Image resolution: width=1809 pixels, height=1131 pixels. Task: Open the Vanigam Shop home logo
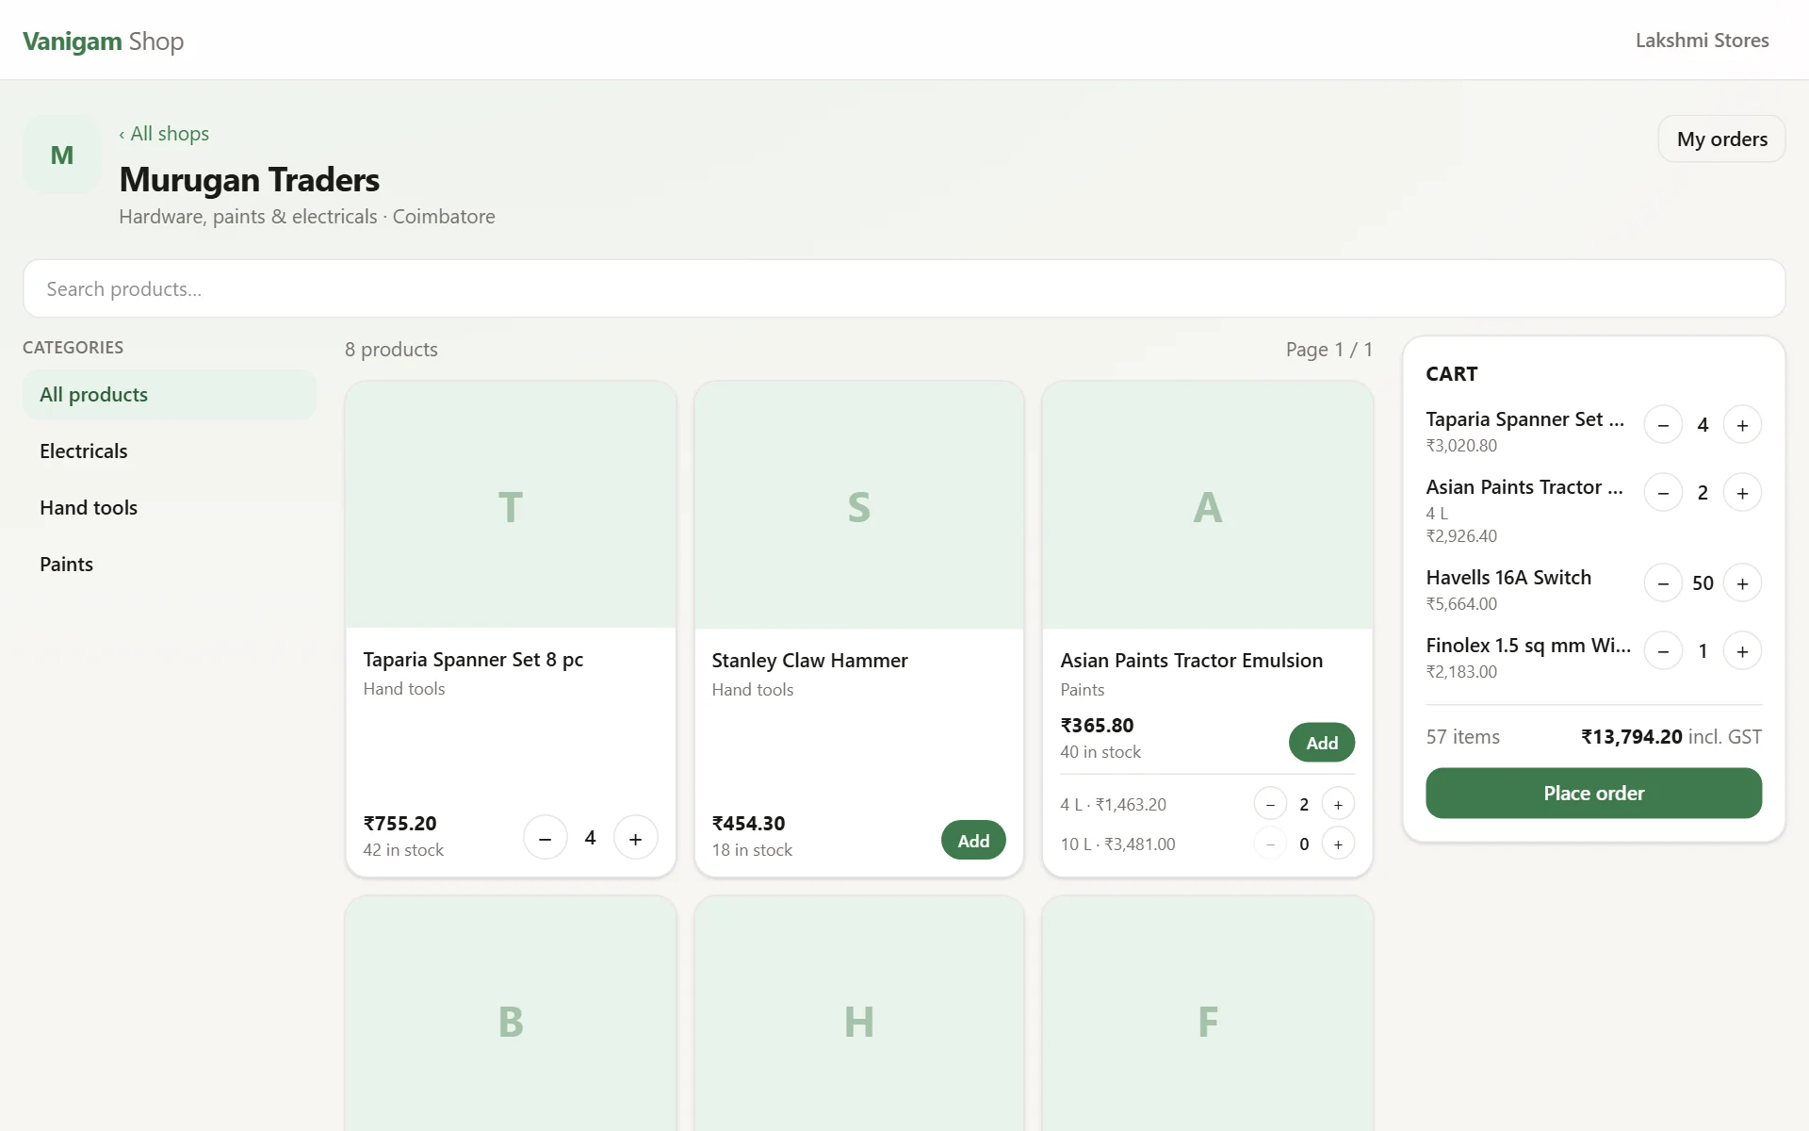click(104, 41)
